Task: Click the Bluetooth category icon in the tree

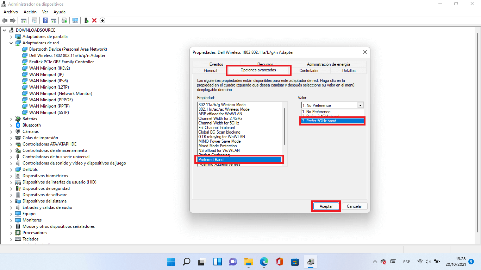Action: coord(18,125)
